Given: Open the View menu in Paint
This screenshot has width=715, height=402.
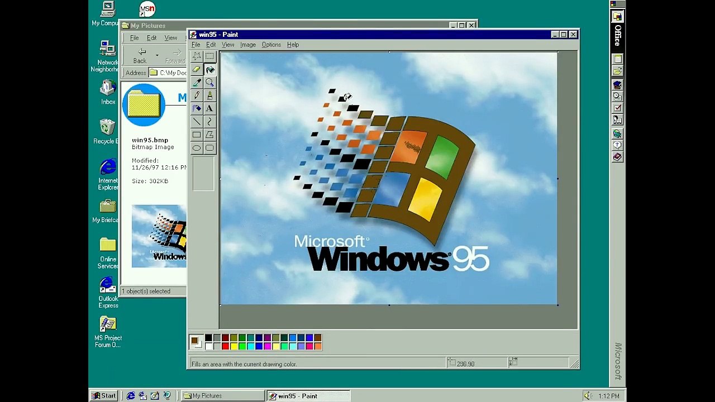Looking at the screenshot, I should (228, 45).
